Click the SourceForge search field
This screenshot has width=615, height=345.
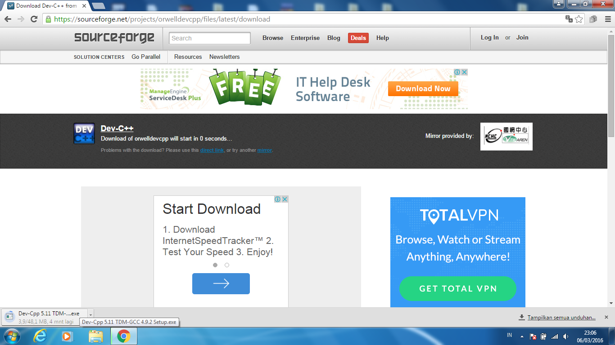210,38
